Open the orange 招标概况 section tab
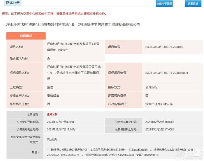Image resolution: width=204 pixels, height=161 pixels. pos(26,36)
